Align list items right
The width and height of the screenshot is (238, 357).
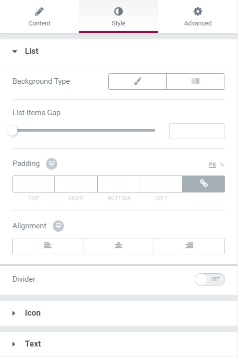(x=189, y=246)
